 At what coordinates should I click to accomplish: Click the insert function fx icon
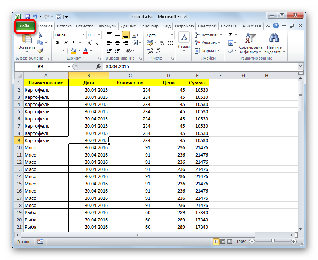[x=98, y=67]
